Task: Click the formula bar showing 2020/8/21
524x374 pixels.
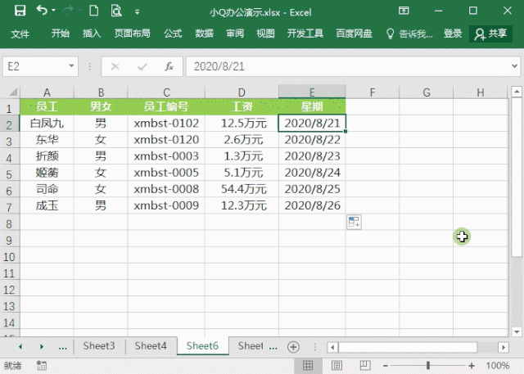Action: pos(347,66)
